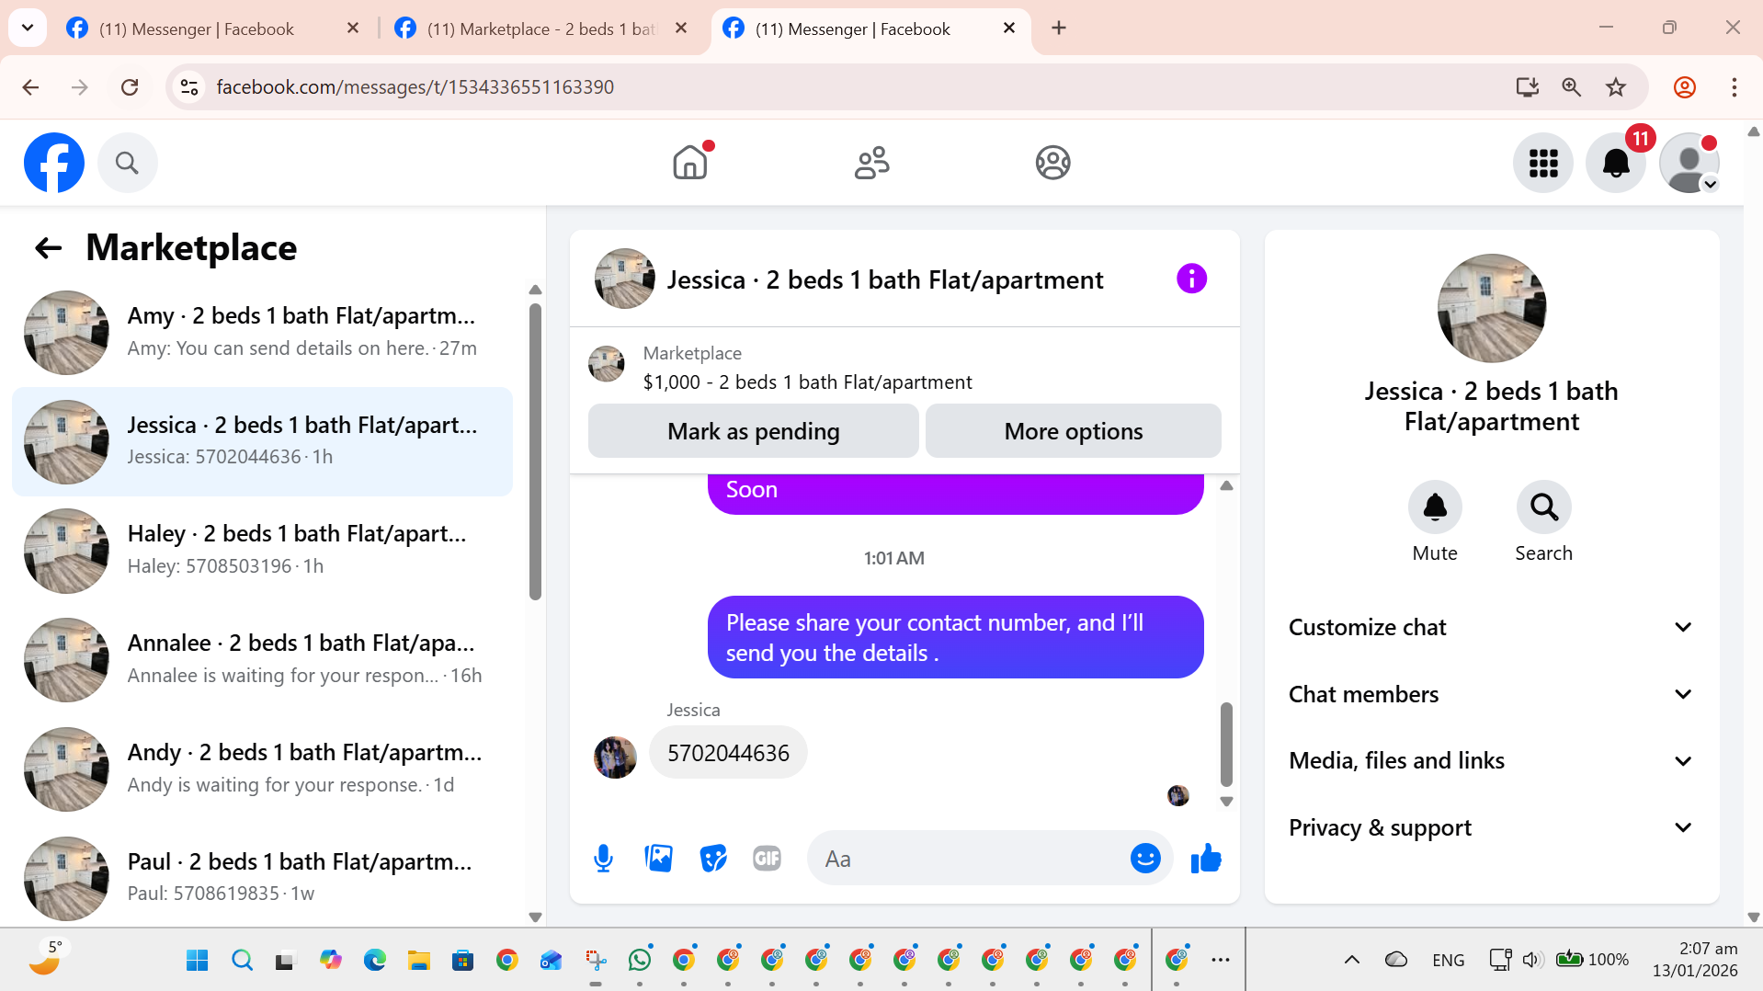Click the More options button
The height and width of the screenshot is (991, 1763).
coord(1073,431)
